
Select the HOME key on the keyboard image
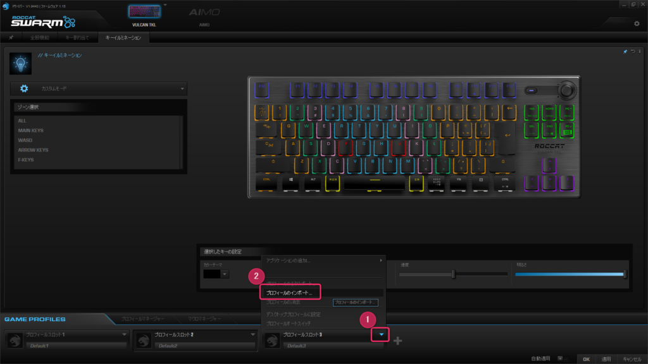coord(549,112)
